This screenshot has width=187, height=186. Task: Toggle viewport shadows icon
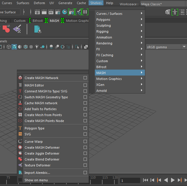(42, 47)
